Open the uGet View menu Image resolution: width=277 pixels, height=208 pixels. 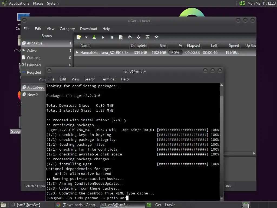point(51,29)
